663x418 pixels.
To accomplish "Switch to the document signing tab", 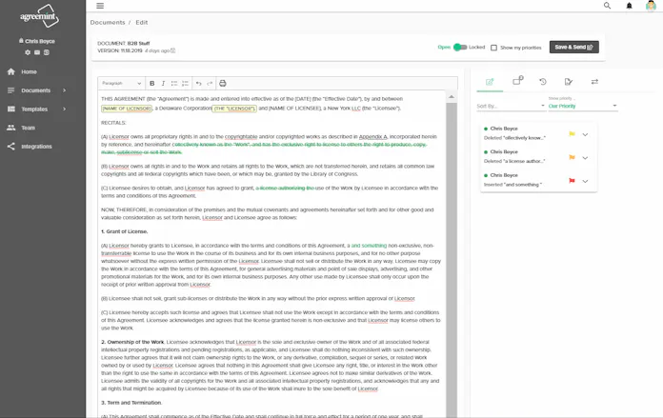I will point(569,82).
